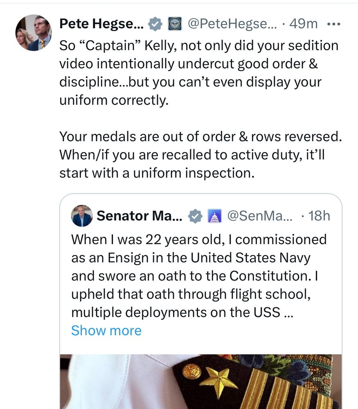This screenshot has width=358, height=409.
Task: Open the @PeteHegse... handle
Action: (x=232, y=24)
